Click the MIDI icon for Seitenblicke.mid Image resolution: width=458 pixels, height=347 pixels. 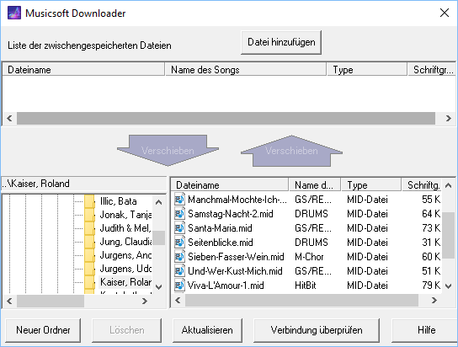coord(179,243)
